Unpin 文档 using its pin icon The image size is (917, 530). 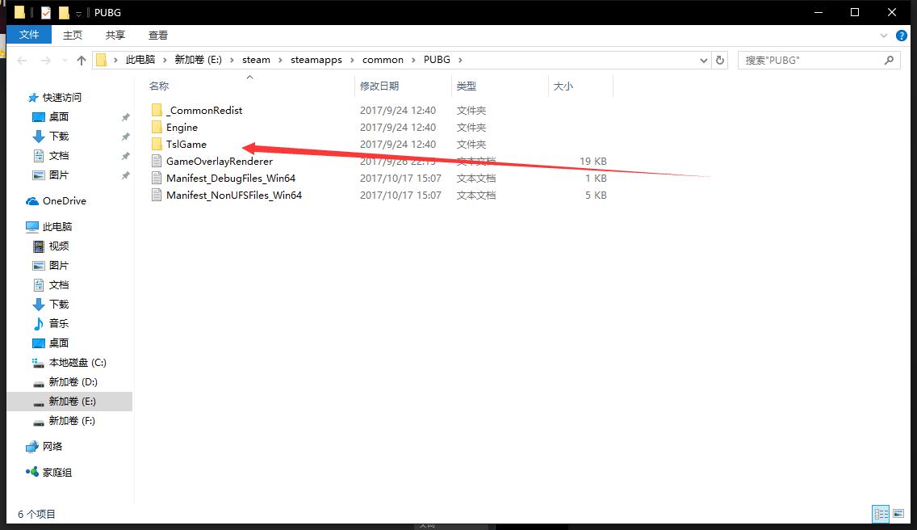pyautogui.click(x=125, y=156)
